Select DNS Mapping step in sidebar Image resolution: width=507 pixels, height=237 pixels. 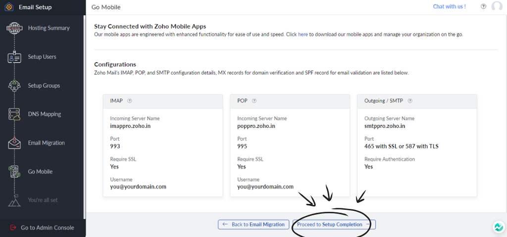(44, 114)
